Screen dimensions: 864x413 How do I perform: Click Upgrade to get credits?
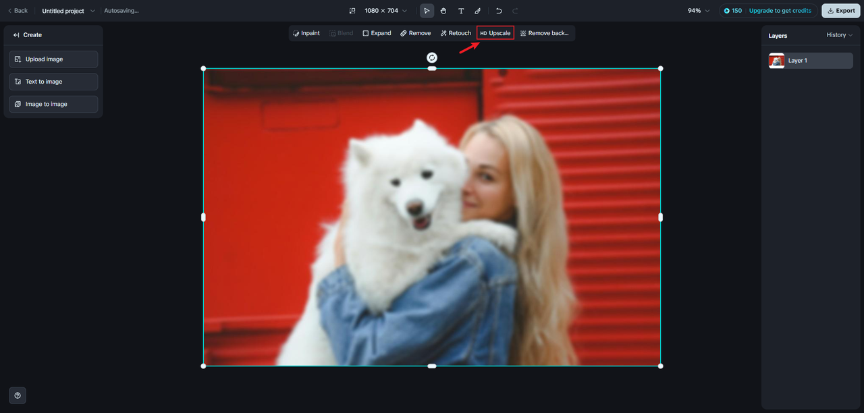780,11
